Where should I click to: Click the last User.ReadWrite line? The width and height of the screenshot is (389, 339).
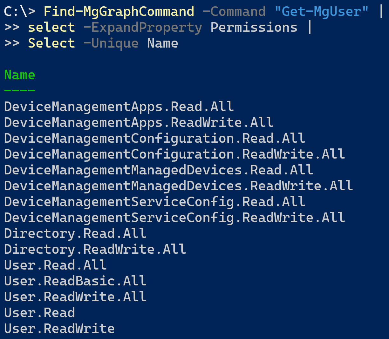click(x=59, y=329)
